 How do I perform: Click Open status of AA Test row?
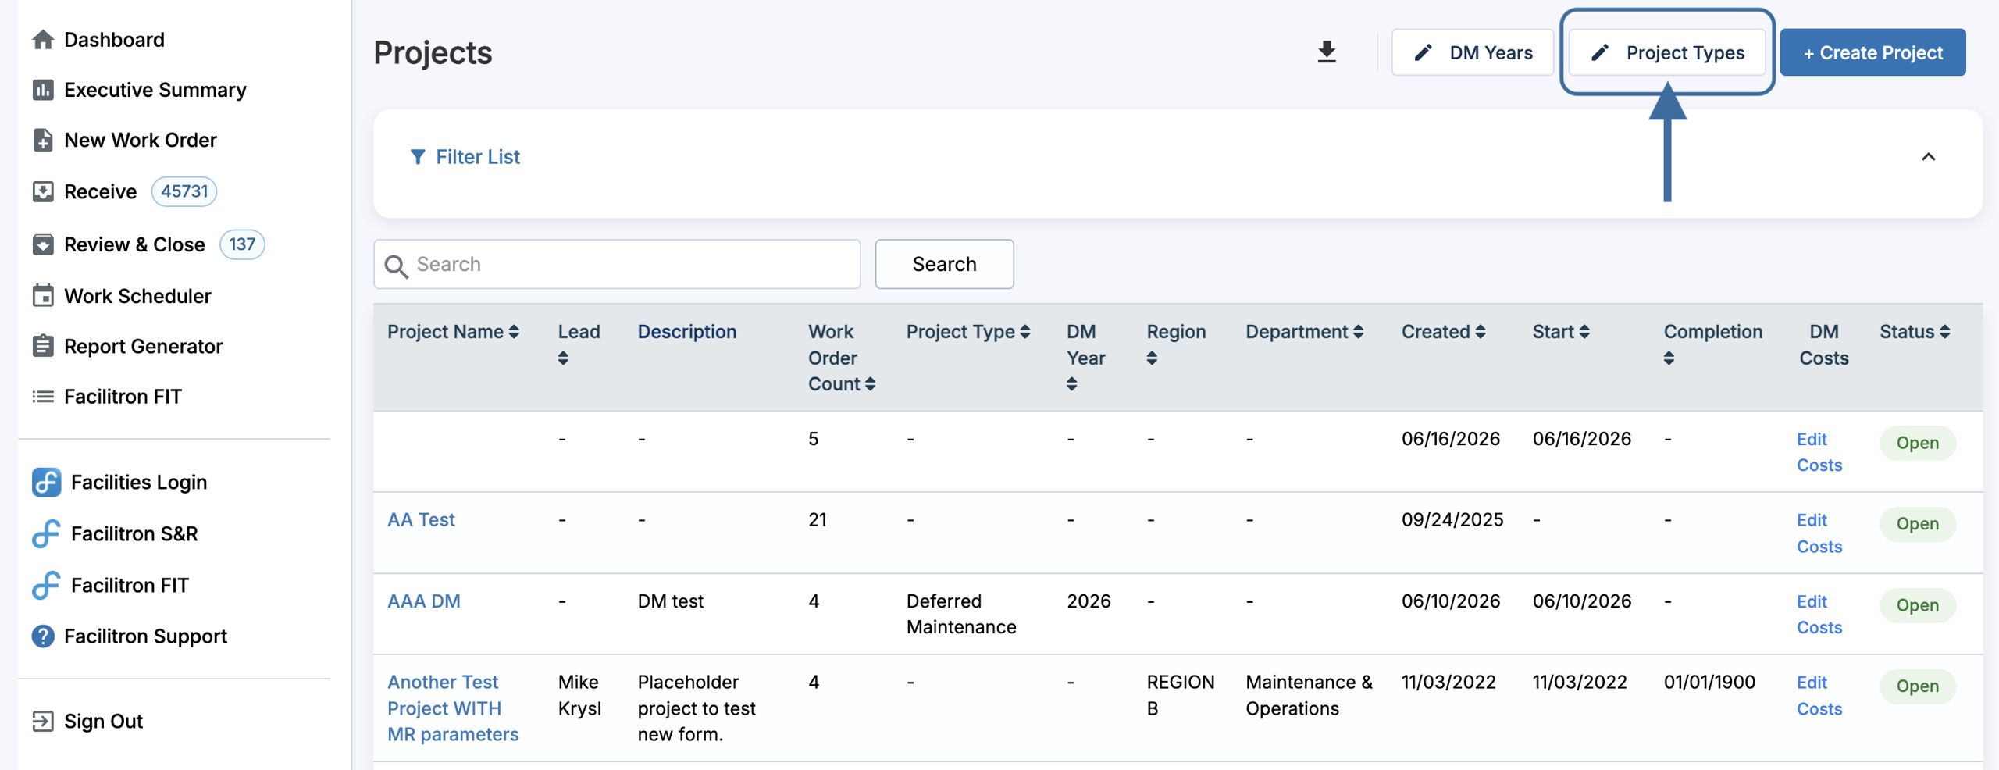coord(1917,523)
